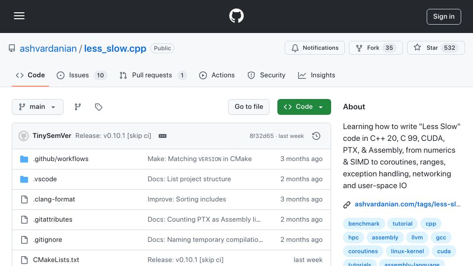Select the coroutines topic tag

pyautogui.click(x=363, y=252)
